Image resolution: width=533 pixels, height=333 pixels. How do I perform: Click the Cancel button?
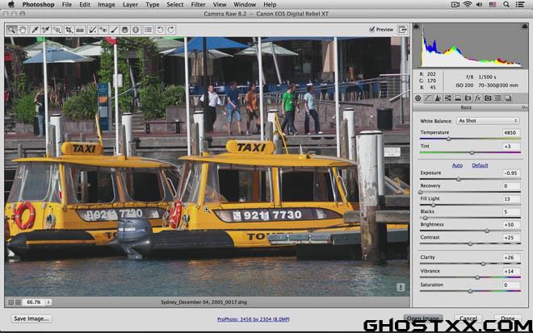tap(468, 318)
